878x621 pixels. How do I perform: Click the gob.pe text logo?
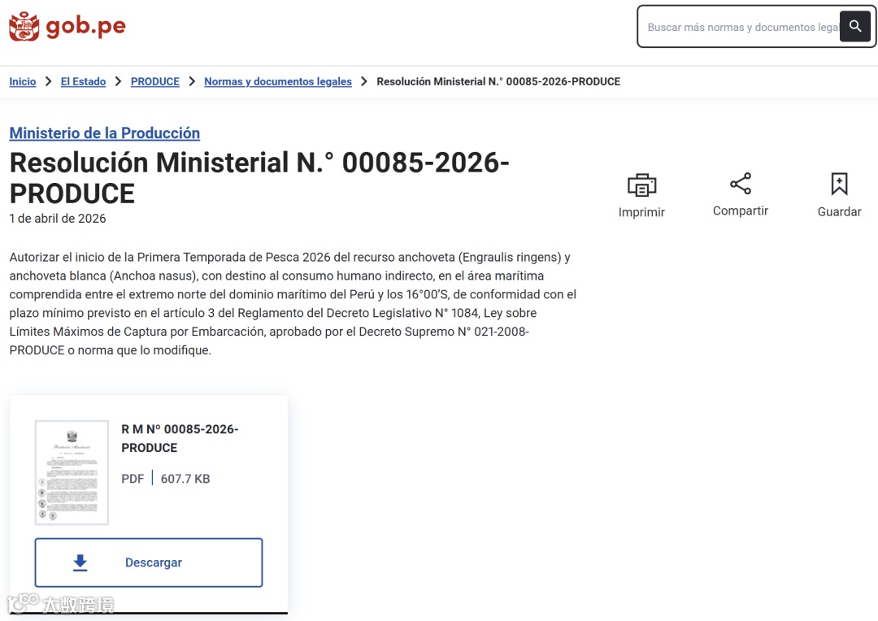85,26
